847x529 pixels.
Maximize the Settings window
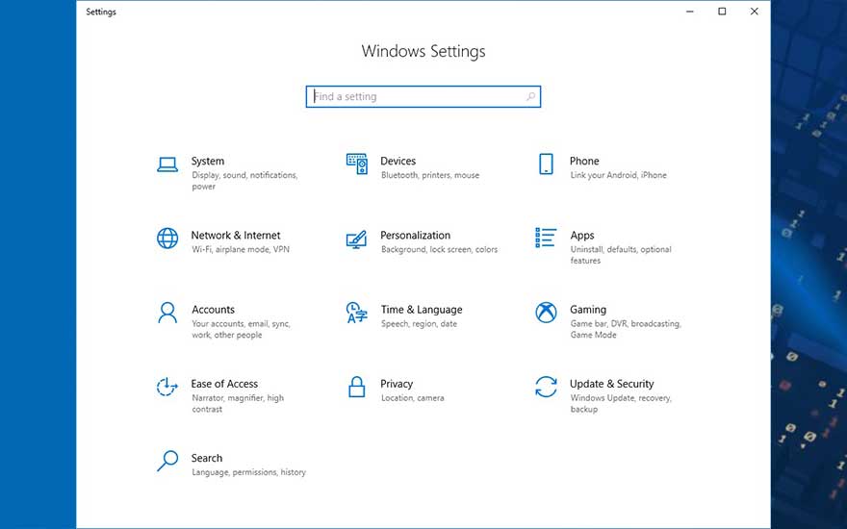point(722,12)
